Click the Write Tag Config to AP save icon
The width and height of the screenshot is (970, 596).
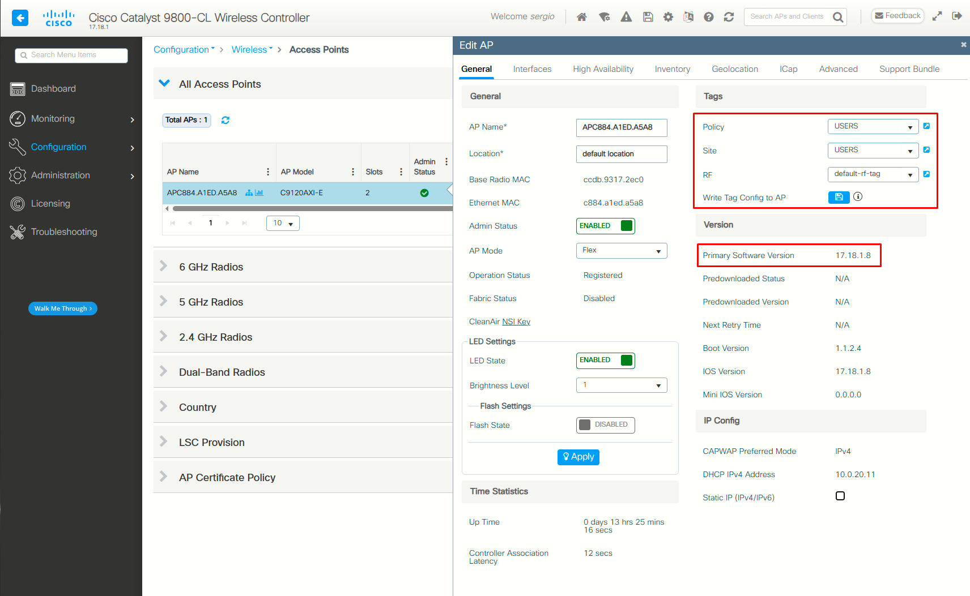[839, 197]
